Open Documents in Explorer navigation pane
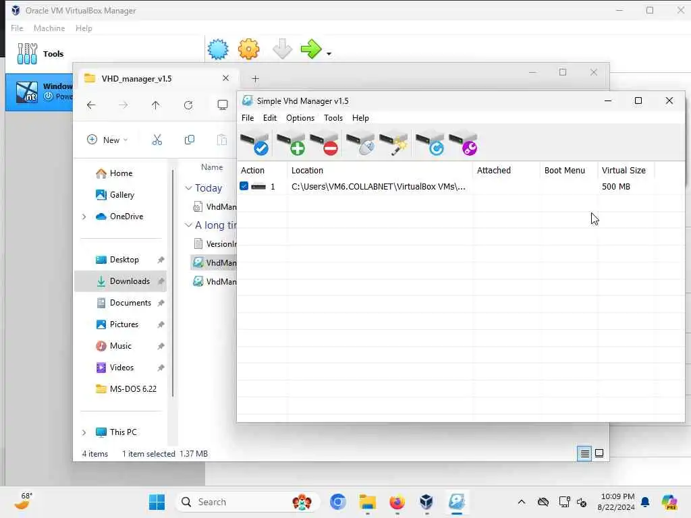 click(123, 303)
